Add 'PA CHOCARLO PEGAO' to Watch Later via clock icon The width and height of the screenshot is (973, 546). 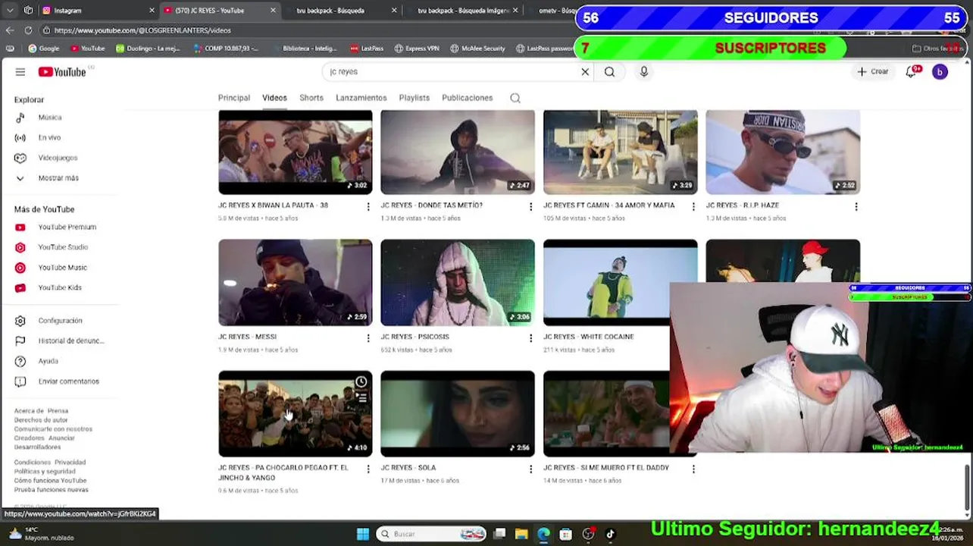point(361,381)
